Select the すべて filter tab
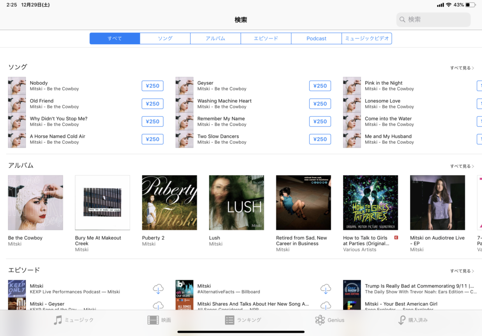This screenshot has width=482, height=336. click(115, 39)
